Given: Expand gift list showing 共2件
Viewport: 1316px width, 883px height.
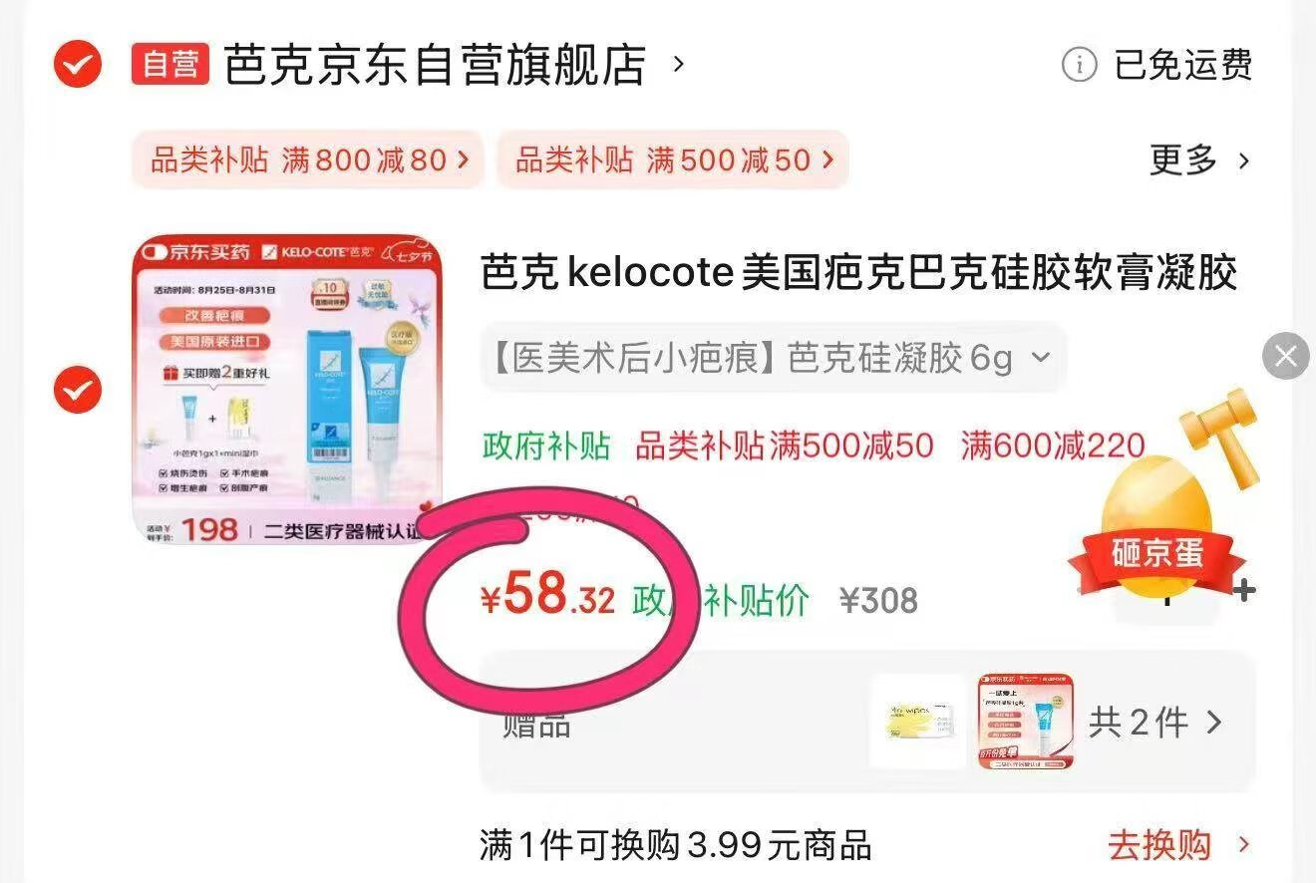Looking at the screenshot, I should 1155,723.
